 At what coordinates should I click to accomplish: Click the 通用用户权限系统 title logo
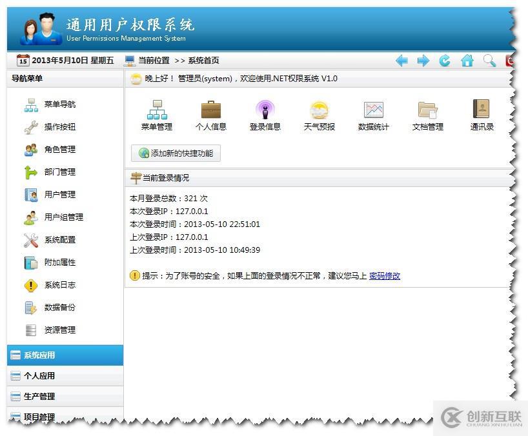pyautogui.click(x=130, y=25)
